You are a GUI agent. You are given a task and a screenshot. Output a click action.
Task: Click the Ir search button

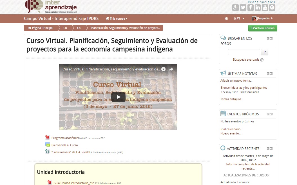(265, 52)
